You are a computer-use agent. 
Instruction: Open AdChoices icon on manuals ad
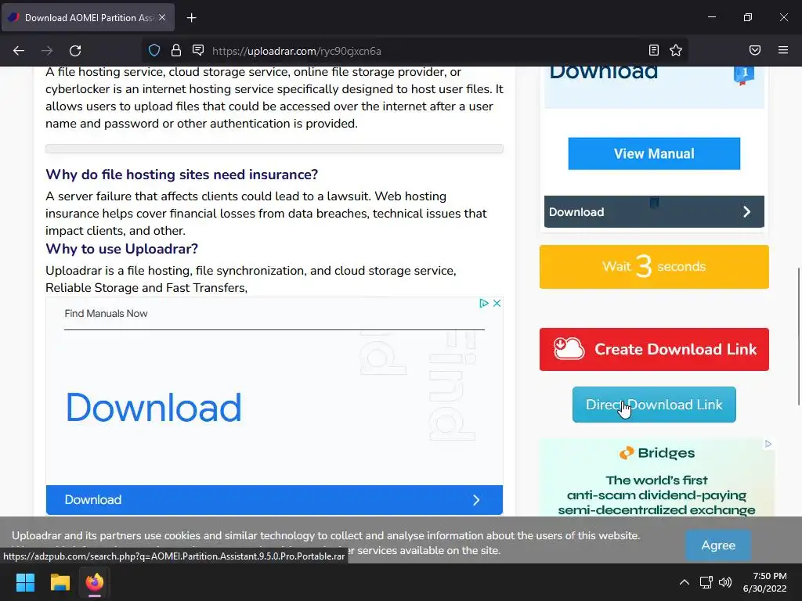(484, 303)
